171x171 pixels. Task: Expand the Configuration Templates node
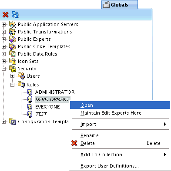coord(3,122)
